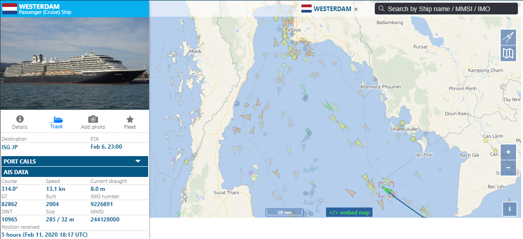This screenshot has height=239, width=523.
Task: Click the Add photo camera icon
Action: [93, 119]
